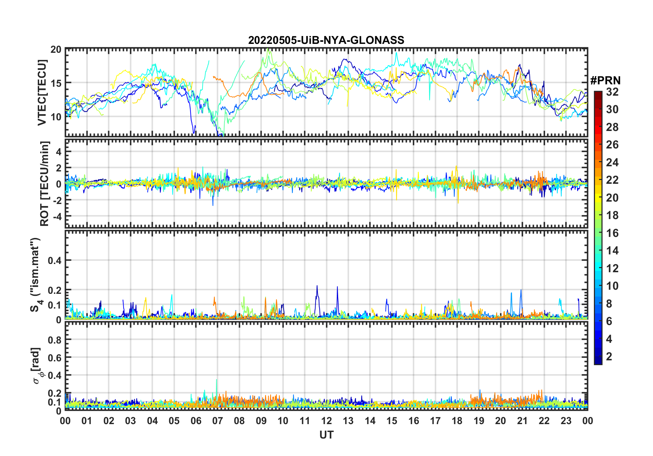Click the S4 ("ism.mat") y-axis label
Viewport: 653px width, 456px height.
pos(36,275)
